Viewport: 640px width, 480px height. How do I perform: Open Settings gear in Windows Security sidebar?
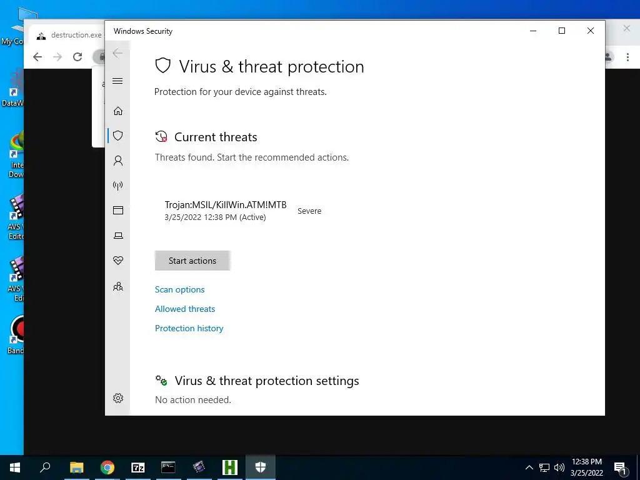pyautogui.click(x=118, y=398)
